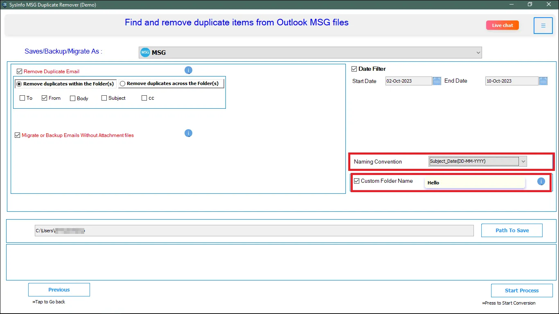The height and width of the screenshot is (314, 559).
Task: Disable the Date Filter checkbox
Action: coord(354,69)
